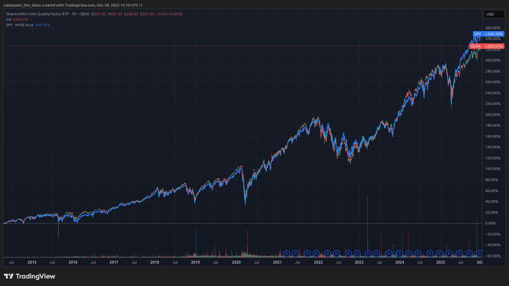This screenshot has height=286, width=509.
Task: Select the Vol indicator legend
Action: coord(9,19)
